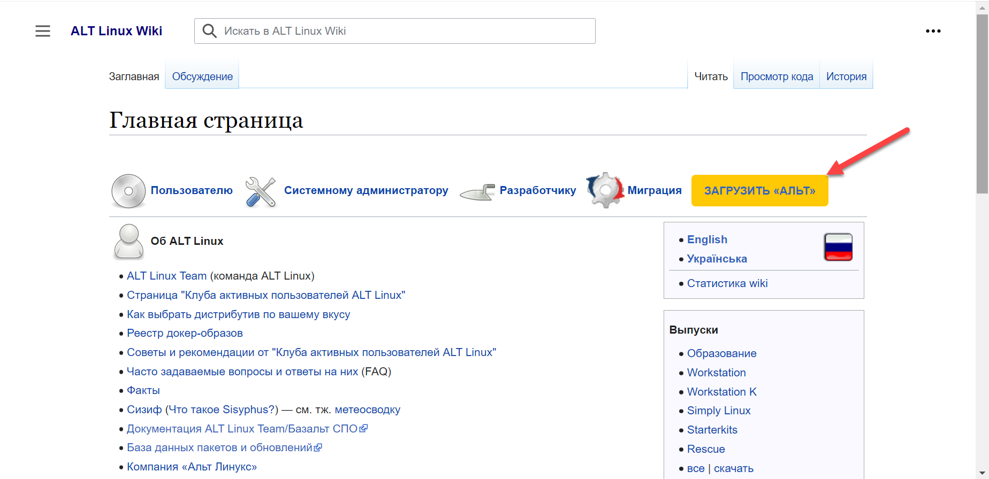
Task: Click the wrench and screwdriver admin icon
Action: 261,191
